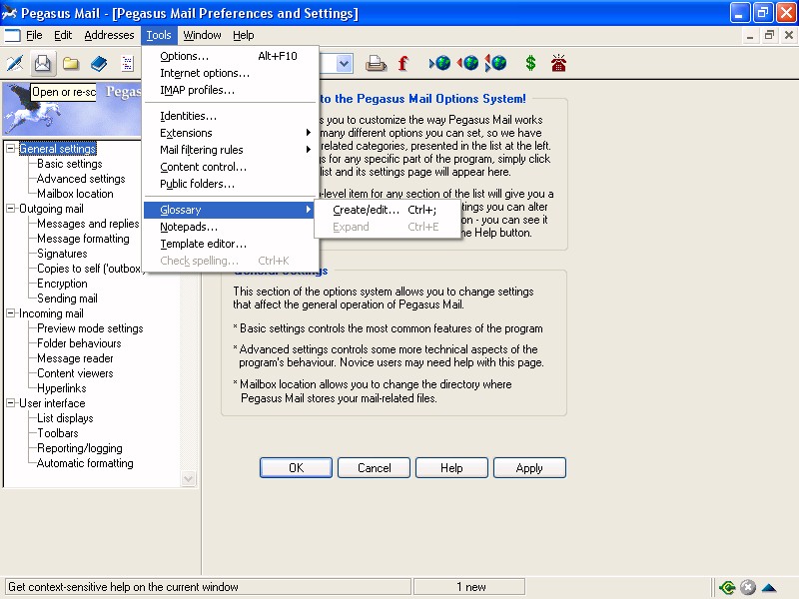Viewport: 799px width, 599px height.
Task: Select Hyperlinks tree item
Action: click(x=61, y=388)
